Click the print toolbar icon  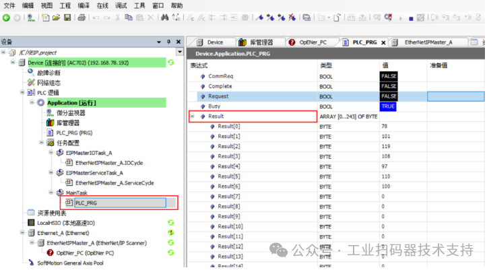coord(81,18)
